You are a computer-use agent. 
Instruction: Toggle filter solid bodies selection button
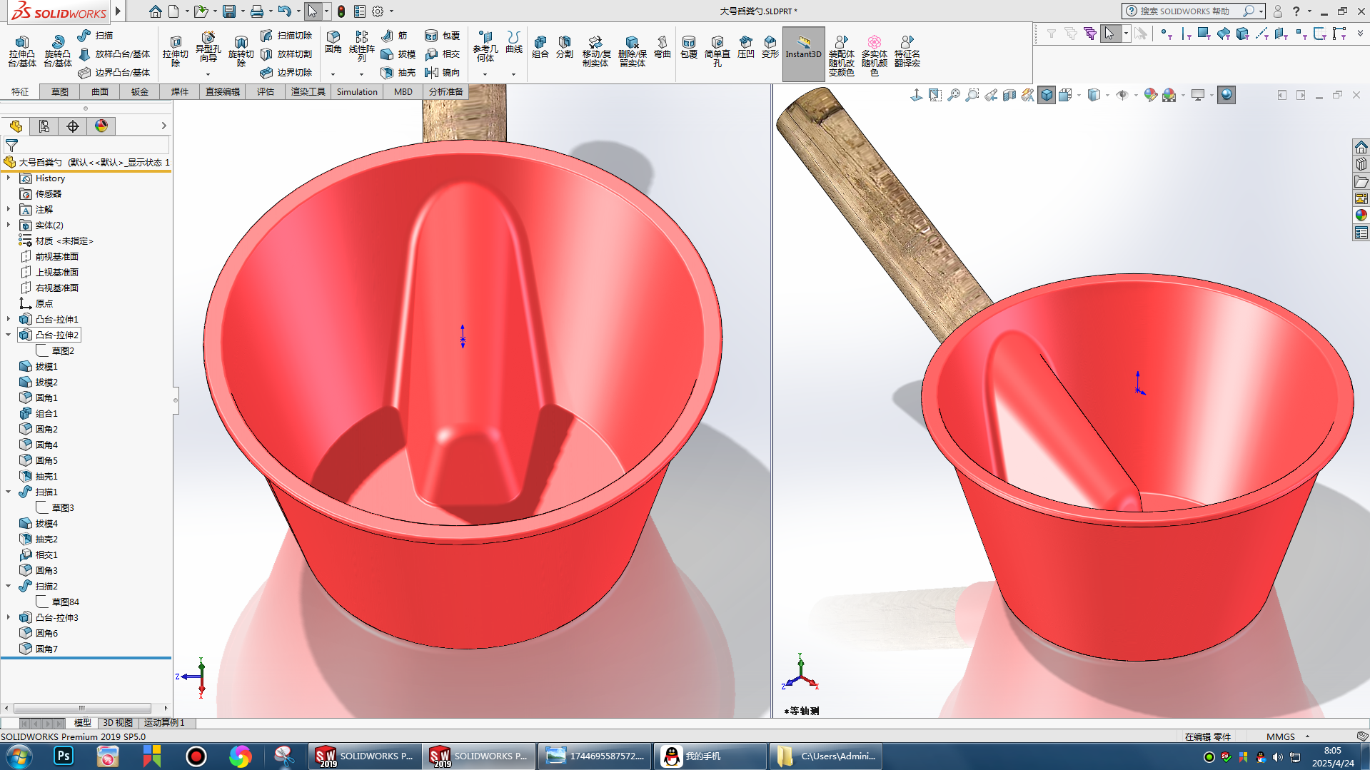(x=1242, y=34)
